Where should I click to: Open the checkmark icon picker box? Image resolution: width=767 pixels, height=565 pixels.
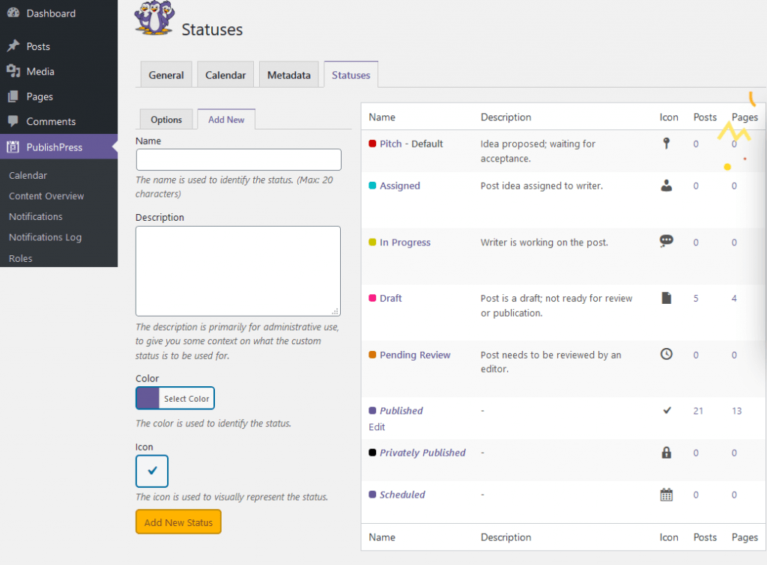tap(152, 471)
